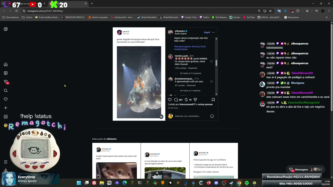
Task: Open the Creator View bookmark
Action: (x=189, y=17)
